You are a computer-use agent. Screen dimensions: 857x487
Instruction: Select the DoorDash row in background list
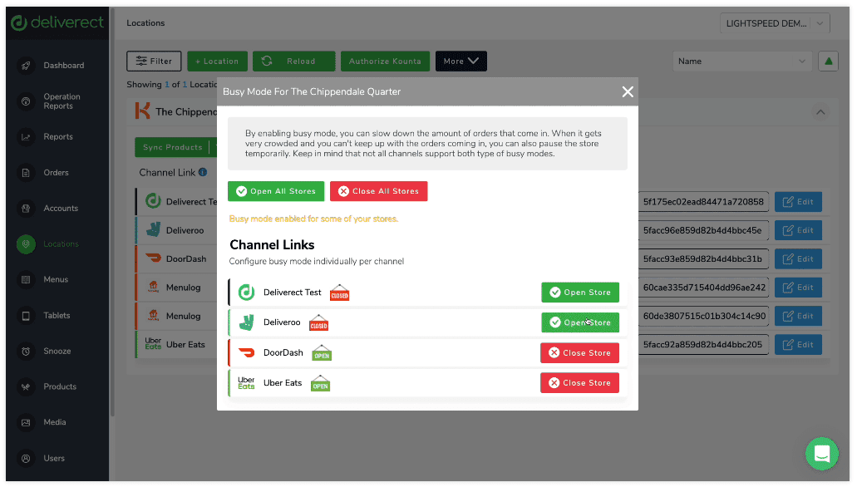pos(176,259)
